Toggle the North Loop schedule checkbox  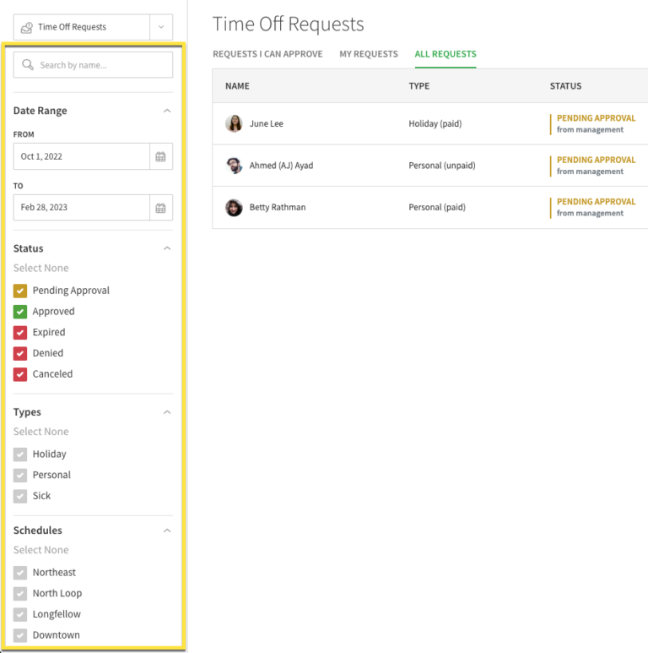(20, 594)
